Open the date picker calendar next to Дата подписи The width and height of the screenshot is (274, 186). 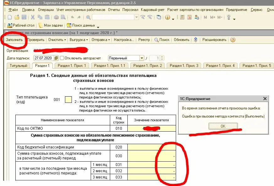[56, 58]
